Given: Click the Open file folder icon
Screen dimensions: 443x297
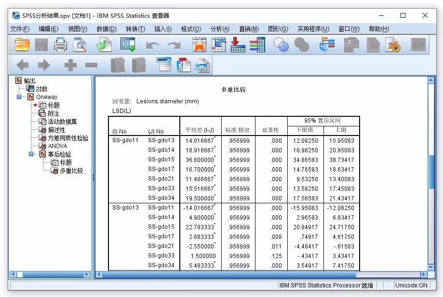Looking at the screenshot, I should [22, 45].
